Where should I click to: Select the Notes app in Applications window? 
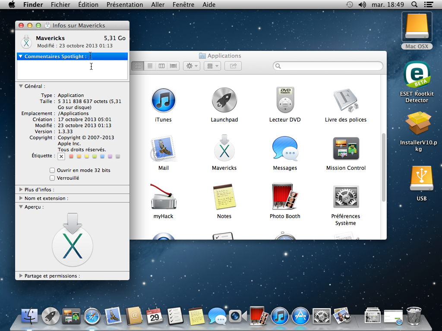tap(224, 197)
